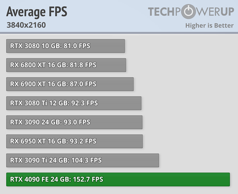Screen dimensions: 238x194
Task: Click the 81.0 FPS value text
Action: pyautogui.click(x=77, y=46)
